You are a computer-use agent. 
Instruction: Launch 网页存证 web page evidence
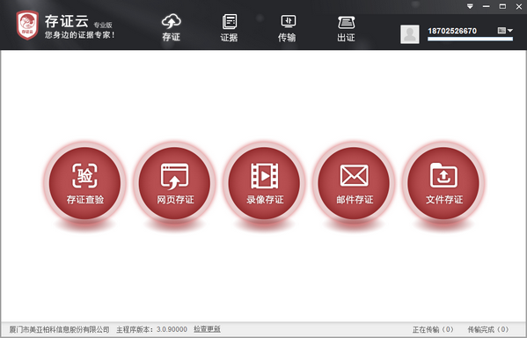click(174, 183)
